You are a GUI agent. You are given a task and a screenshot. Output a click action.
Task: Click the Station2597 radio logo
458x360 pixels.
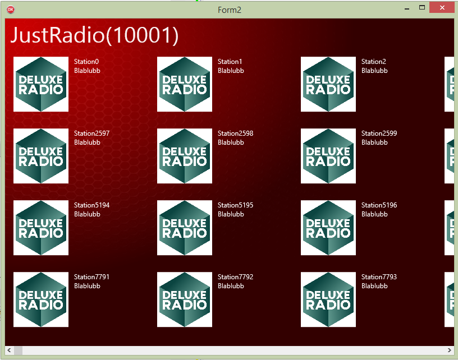[41, 156]
